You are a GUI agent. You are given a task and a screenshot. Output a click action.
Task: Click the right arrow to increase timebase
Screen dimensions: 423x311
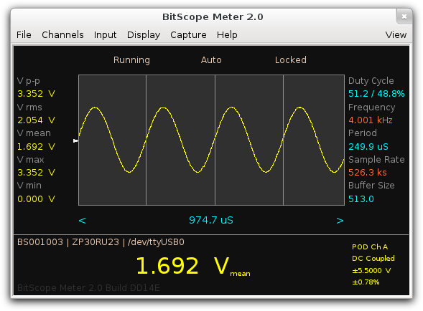pos(340,221)
